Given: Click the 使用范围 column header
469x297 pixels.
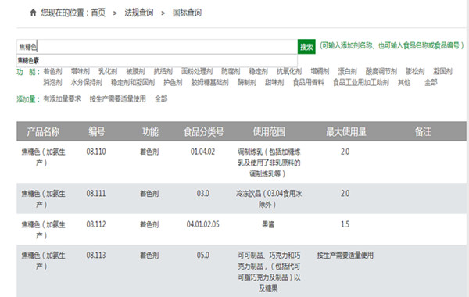Looking at the screenshot, I should [x=269, y=131].
